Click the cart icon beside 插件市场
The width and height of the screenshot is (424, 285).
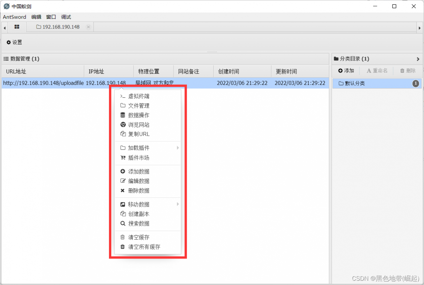point(123,158)
